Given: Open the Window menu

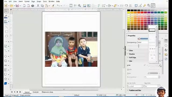Looking at the screenshot, I should tap(51, 1).
